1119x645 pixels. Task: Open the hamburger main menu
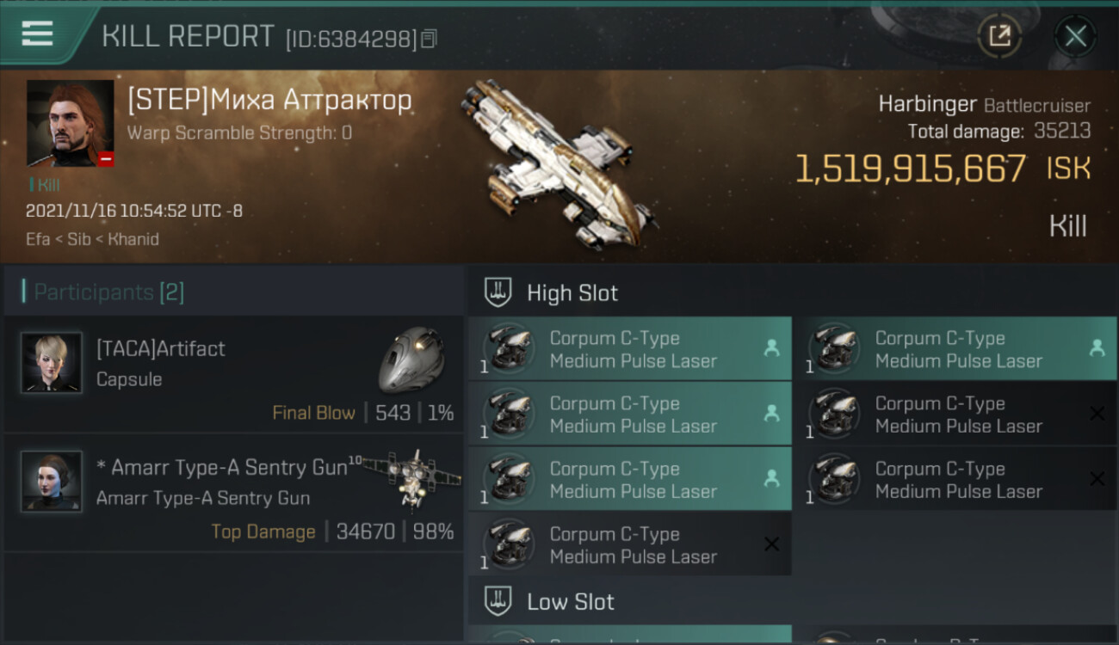tap(37, 34)
